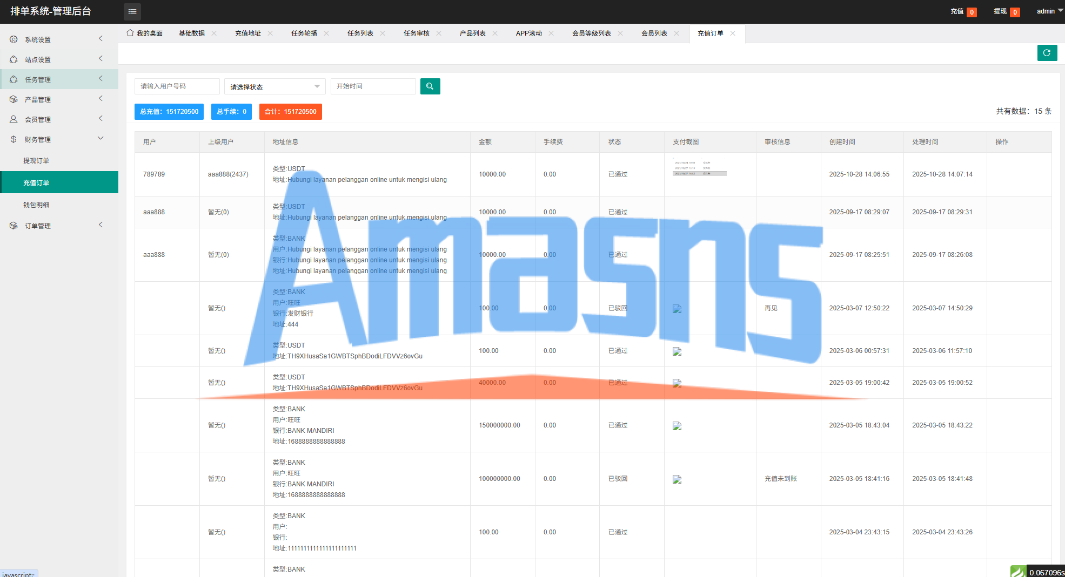Screen dimensions: 1065x577
Task: Click the 财务管理 dollar icon
Action: tap(14, 139)
